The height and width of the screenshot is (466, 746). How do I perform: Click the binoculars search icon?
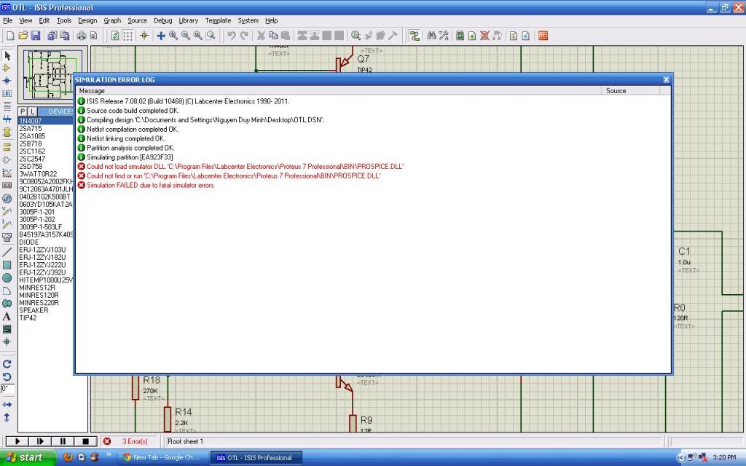click(431, 36)
